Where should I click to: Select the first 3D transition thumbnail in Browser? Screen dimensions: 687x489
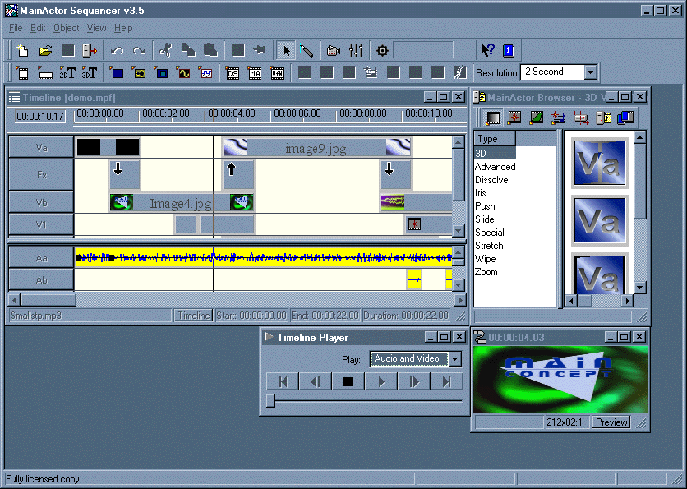[599, 163]
